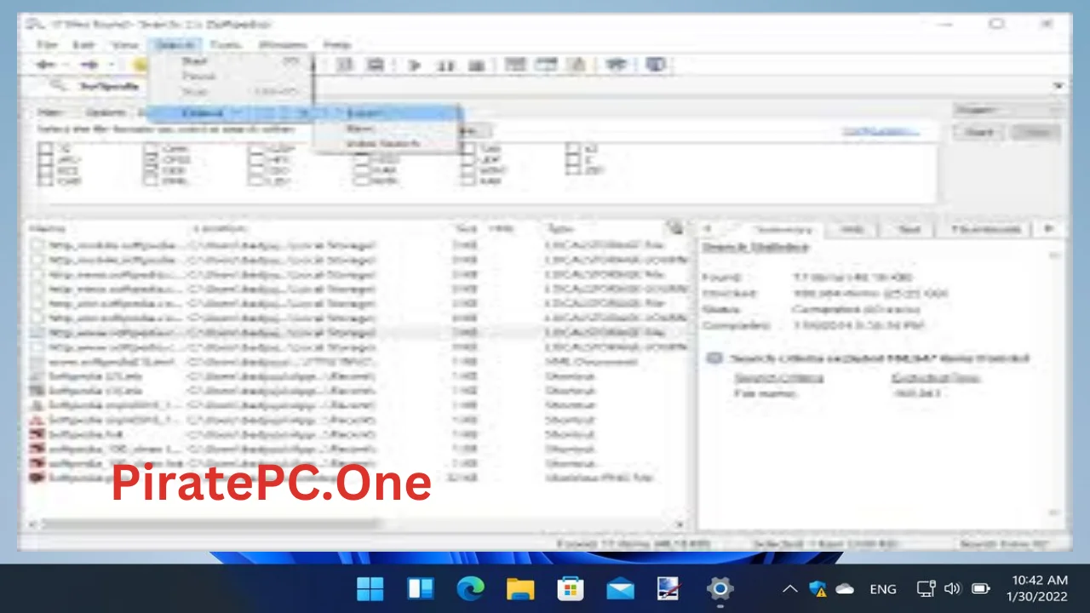Click the Start button on the right panel
1090x613 pixels.
tap(979, 132)
